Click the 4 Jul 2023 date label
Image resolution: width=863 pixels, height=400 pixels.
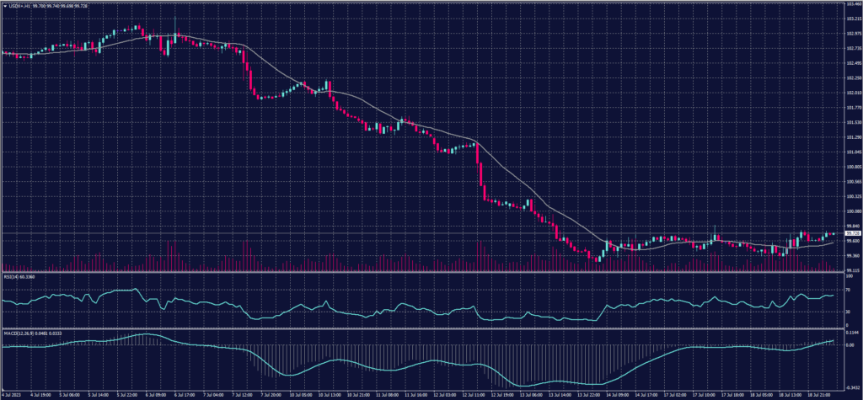[11, 394]
